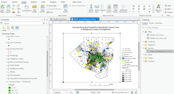This screenshot has height=94, width=174.
Task: Open Additional Surrounds gallery
Action: click(123, 9)
